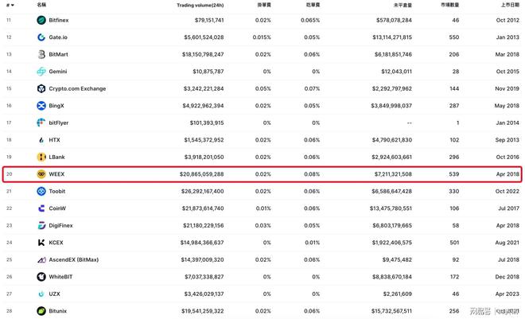The width and height of the screenshot is (525, 319).
Task: Click the Bitfinex exchange logo icon
Action: pyautogui.click(x=41, y=20)
